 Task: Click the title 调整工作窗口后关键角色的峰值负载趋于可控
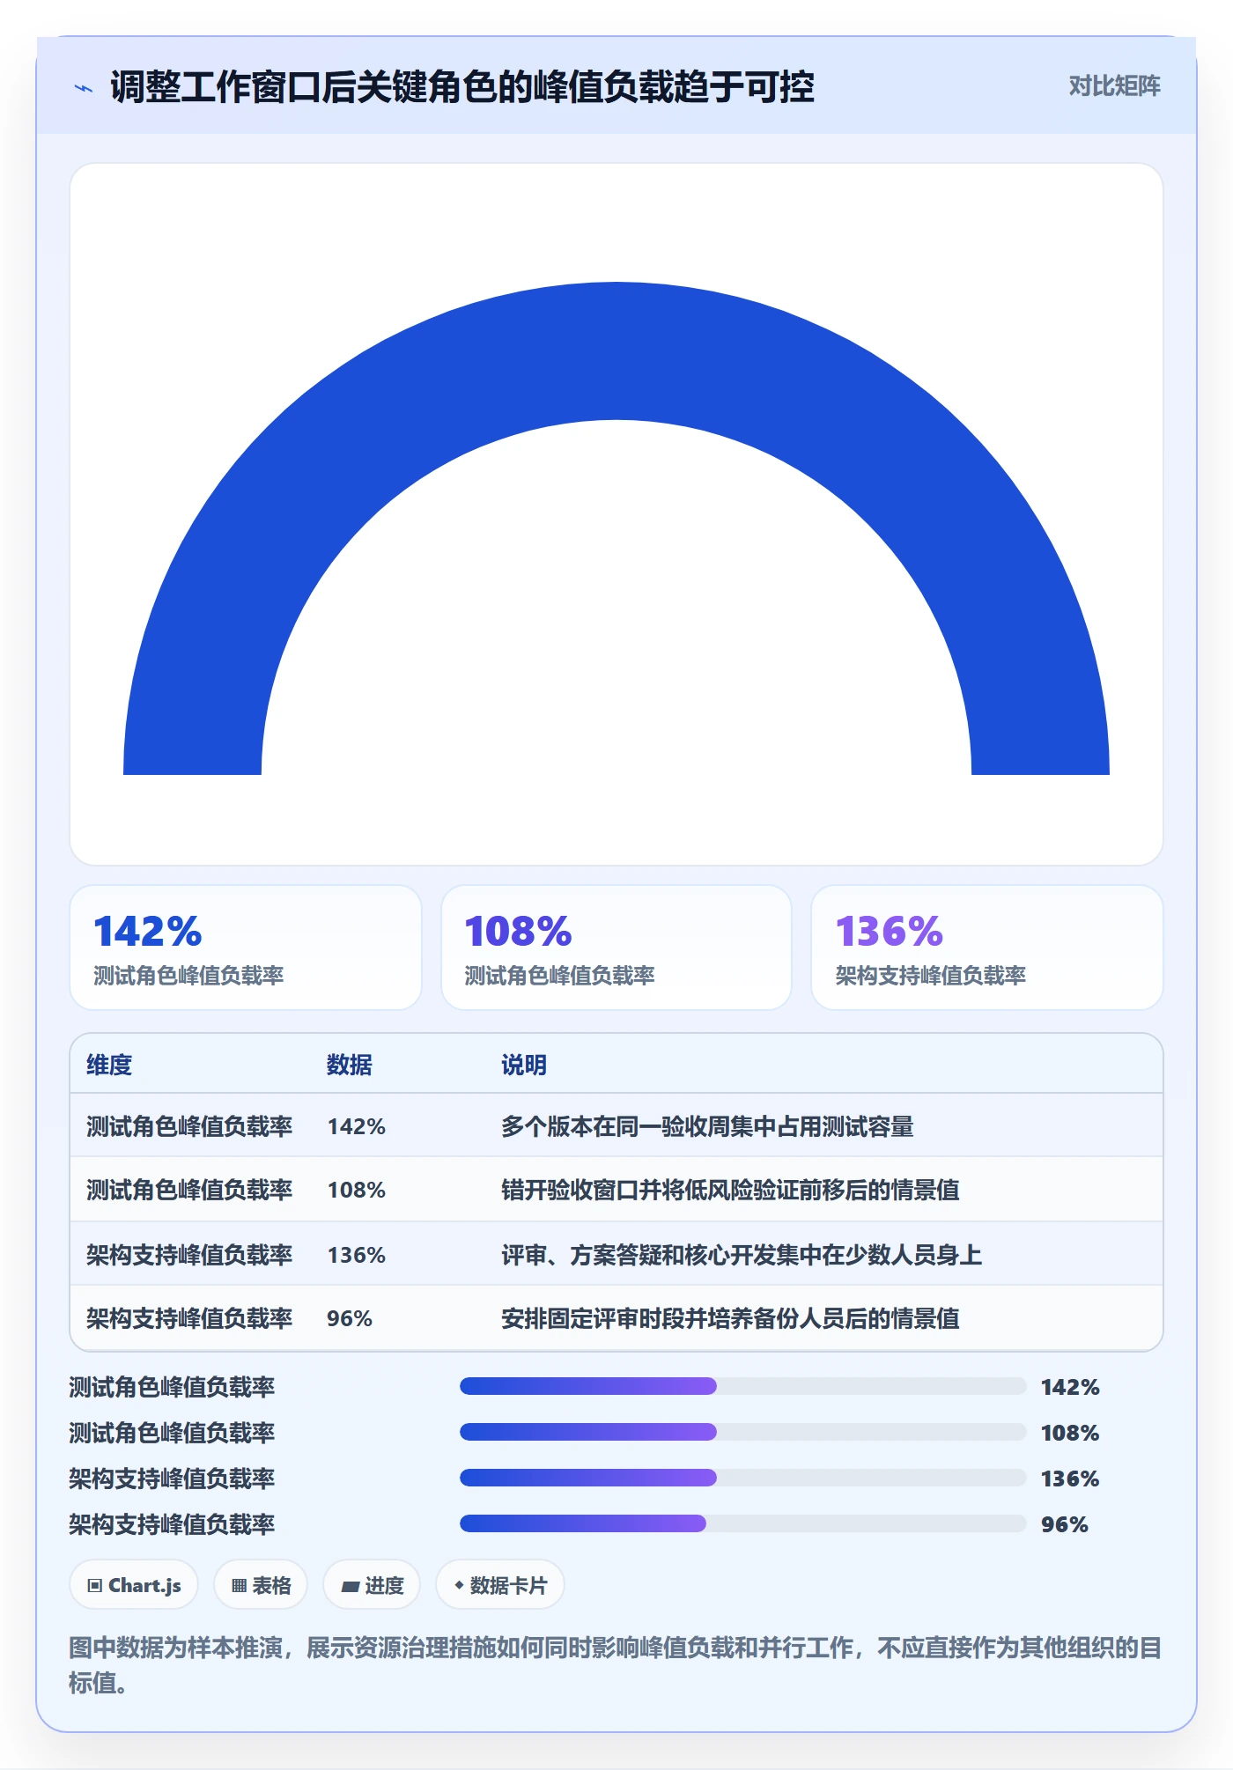pos(462,87)
